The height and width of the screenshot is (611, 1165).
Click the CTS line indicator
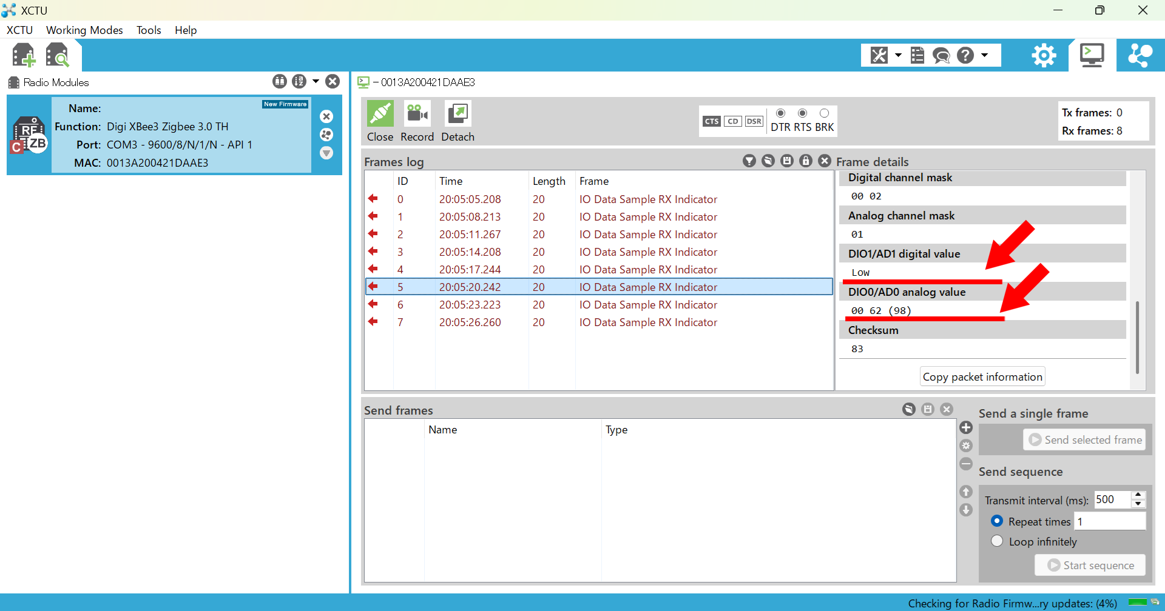pyautogui.click(x=712, y=121)
